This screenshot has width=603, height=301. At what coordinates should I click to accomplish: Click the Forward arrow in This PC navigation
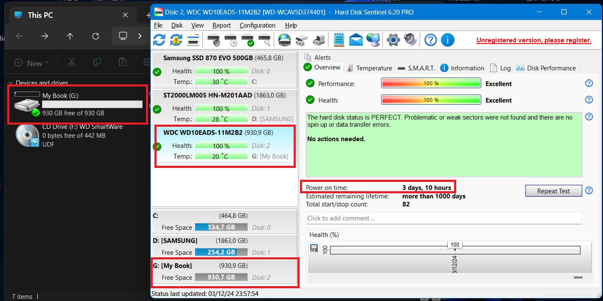pyautogui.click(x=45, y=36)
